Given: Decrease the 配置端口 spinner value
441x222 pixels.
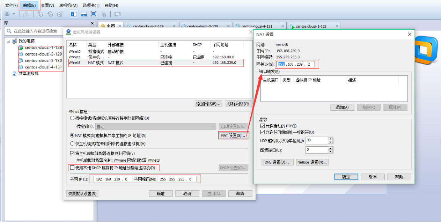Looking at the screenshot, I should pos(330,152).
